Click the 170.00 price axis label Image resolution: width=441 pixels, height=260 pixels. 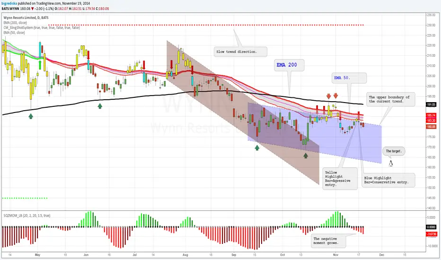[431, 147]
